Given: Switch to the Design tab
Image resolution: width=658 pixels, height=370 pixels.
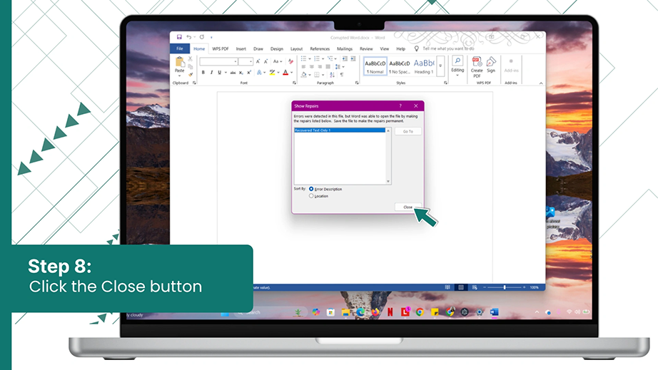Looking at the screenshot, I should [x=276, y=49].
